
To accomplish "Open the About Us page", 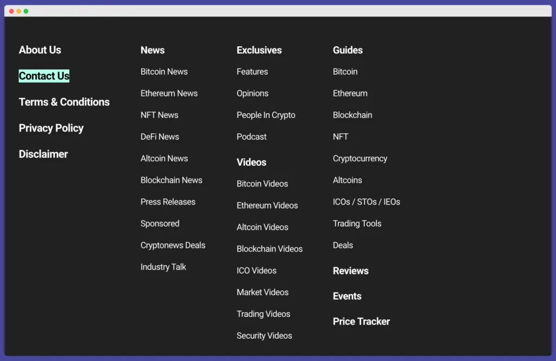I will pos(40,50).
